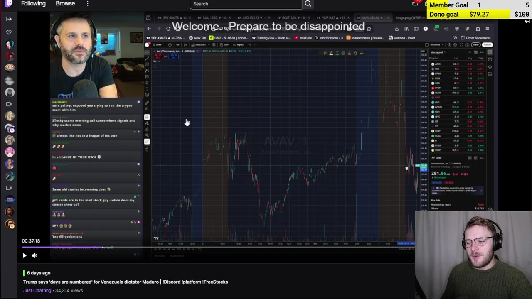Open the Browse page
This screenshot has height=299, width=532.
(65, 3)
